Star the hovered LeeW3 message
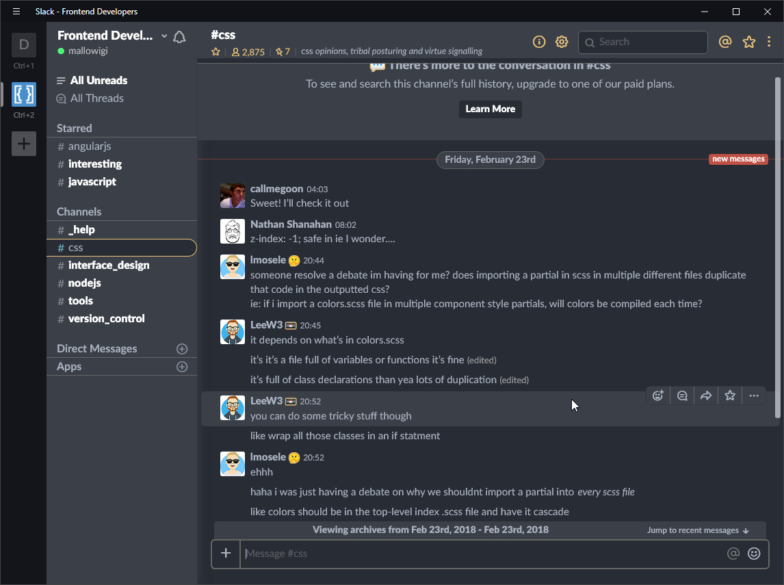This screenshot has width=784, height=585. (x=730, y=396)
